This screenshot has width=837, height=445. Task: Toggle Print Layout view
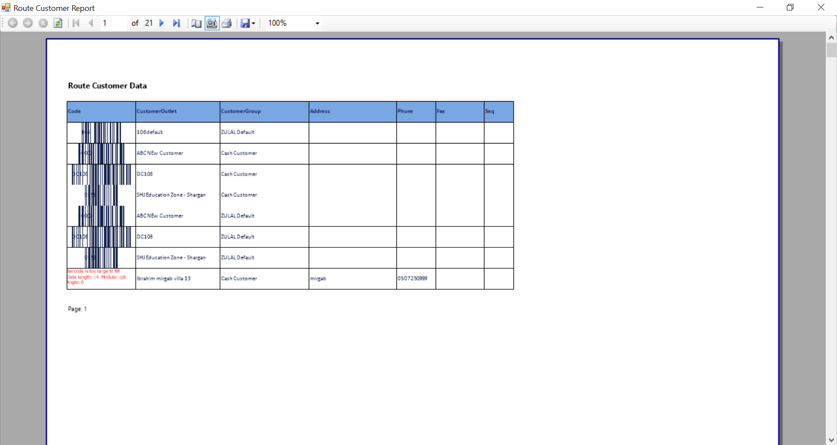212,23
